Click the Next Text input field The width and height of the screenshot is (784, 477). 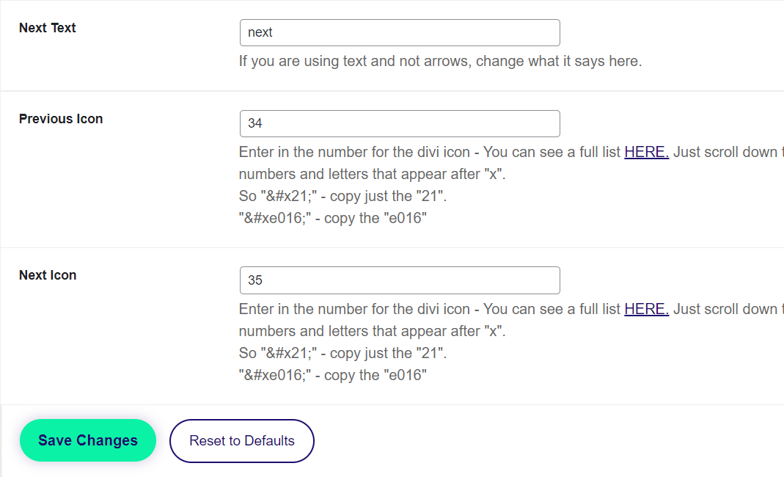400,33
